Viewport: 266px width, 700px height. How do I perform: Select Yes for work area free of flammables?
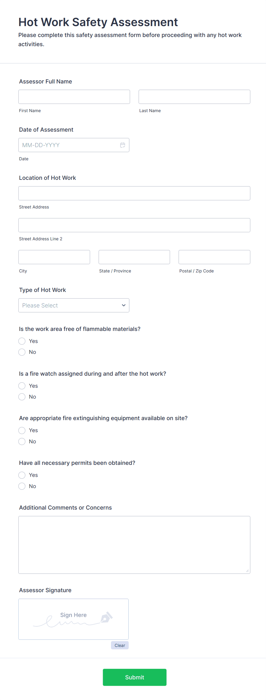tap(22, 341)
